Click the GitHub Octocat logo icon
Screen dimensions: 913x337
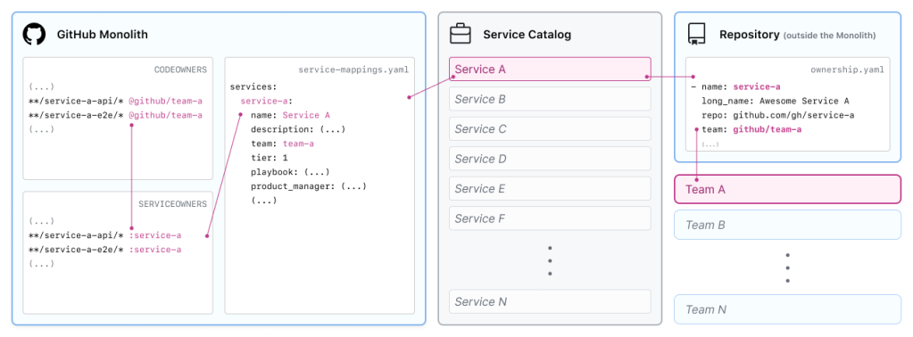click(34, 35)
